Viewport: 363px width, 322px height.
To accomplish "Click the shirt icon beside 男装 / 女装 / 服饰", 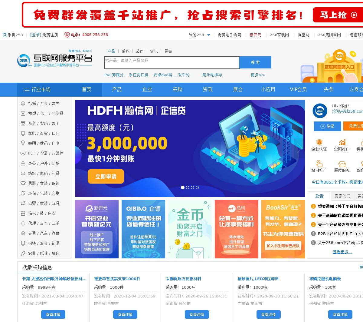I will 23,183.
